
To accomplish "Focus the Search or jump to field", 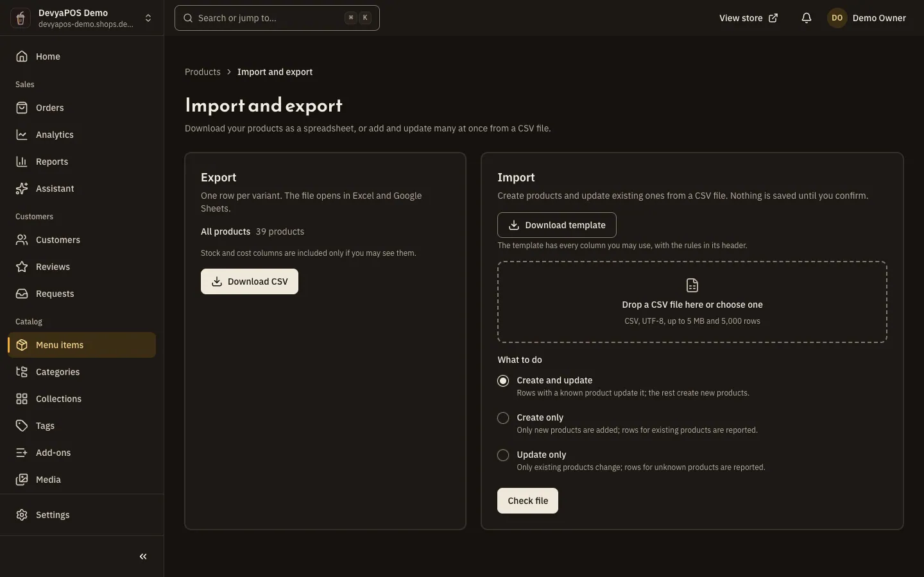I will pos(277,18).
